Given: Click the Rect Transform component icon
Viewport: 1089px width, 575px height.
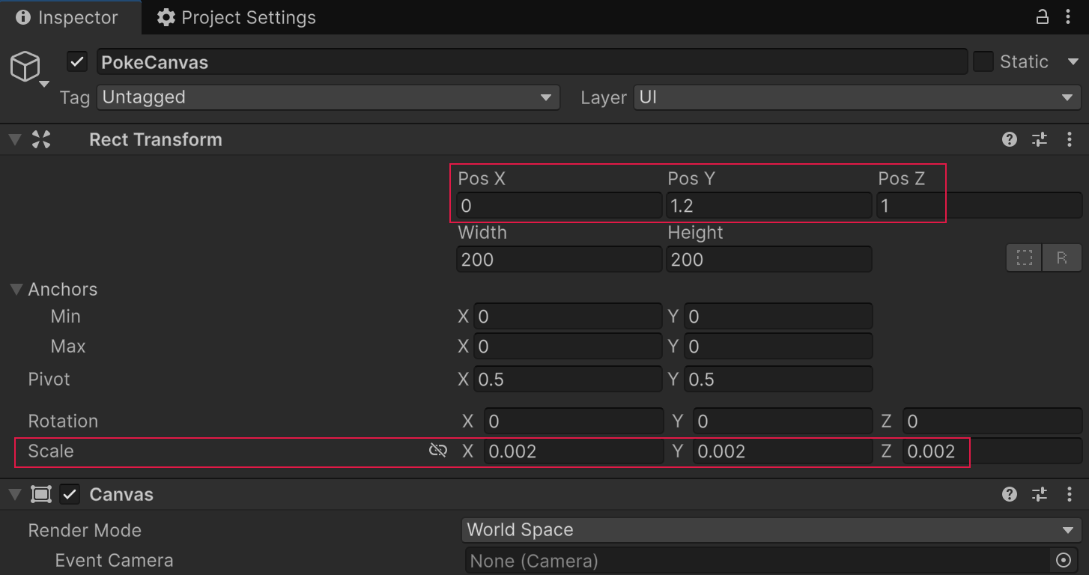Looking at the screenshot, I should [41, 139].
